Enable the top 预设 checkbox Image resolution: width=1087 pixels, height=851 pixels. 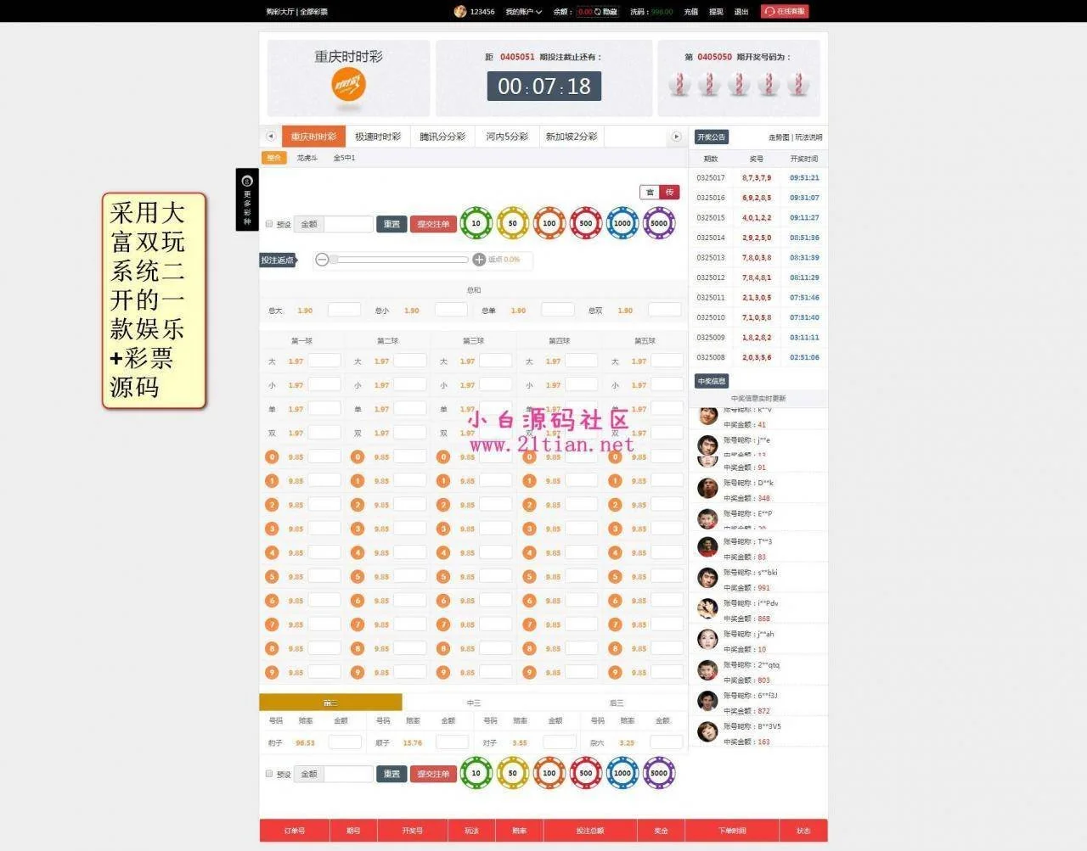269,224
